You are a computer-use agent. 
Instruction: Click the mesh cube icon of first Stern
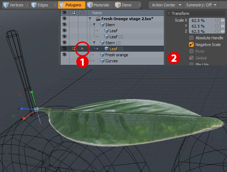pos(102,25)
